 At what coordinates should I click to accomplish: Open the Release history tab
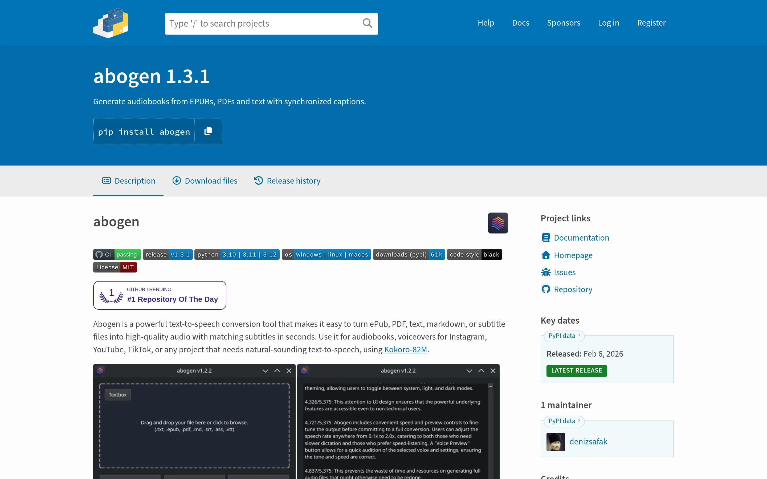point(287,181)
